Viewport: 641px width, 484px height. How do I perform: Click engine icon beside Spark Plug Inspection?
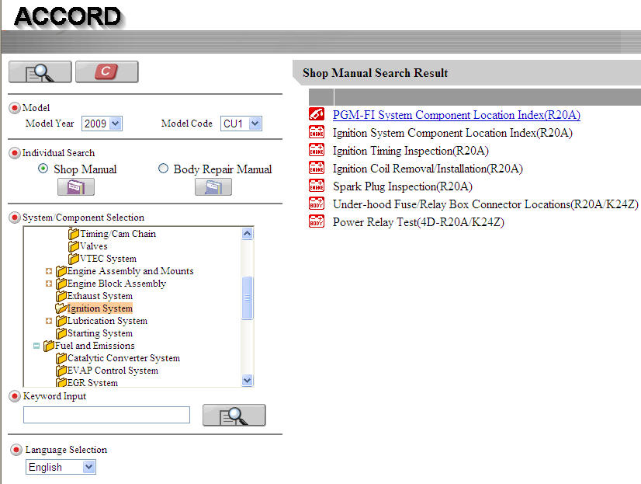[317, 186]
